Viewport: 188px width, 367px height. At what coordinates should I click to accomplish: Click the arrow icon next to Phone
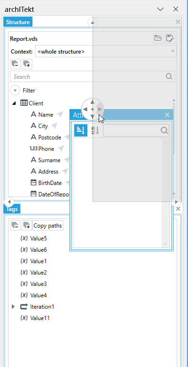coord(61,148)
